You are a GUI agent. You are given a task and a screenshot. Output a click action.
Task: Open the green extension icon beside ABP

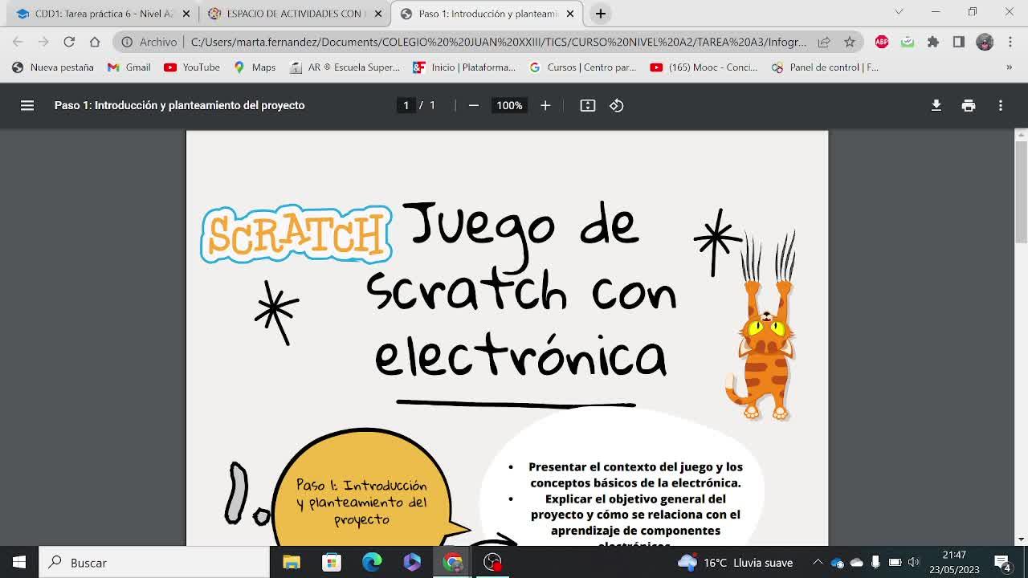(x=908, y=42)
